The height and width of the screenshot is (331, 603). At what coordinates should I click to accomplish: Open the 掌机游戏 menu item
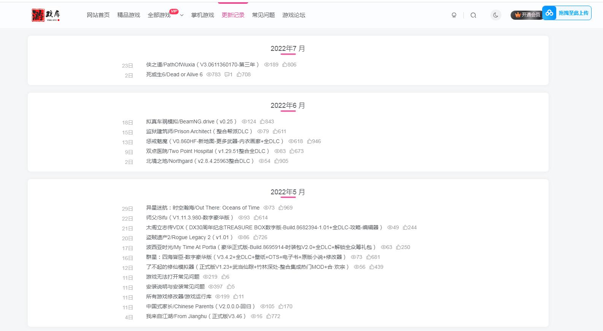pos(202,15)
